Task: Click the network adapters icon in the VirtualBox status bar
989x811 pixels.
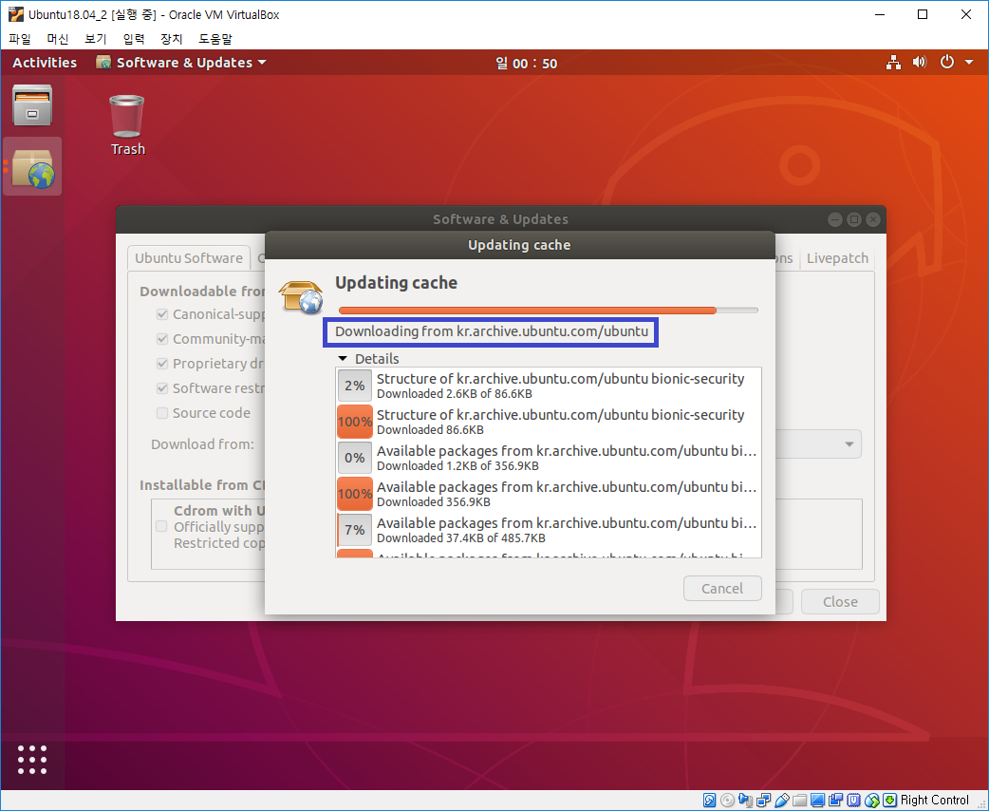Action: click(764, 801)
